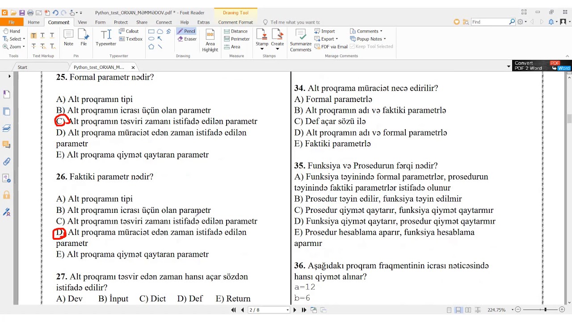Expand the Create stamp dropdown
The width and height of the screenshot is (572, 322).
(x=277, y=49)
